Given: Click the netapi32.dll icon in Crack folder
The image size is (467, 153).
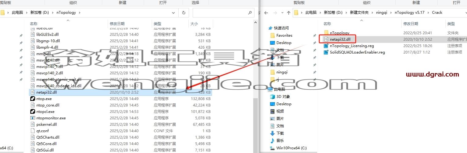Looking at the screenshot, I should [326, 39].
